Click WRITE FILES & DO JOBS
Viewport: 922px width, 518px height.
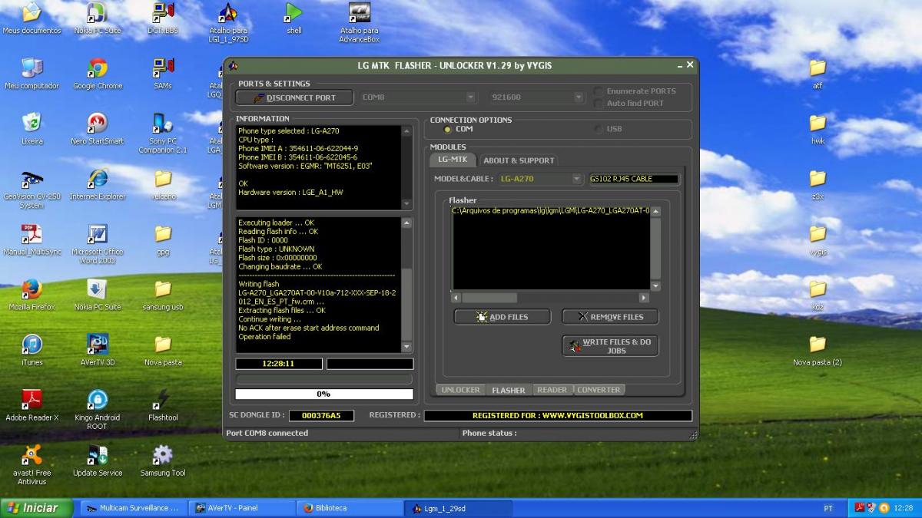tap(610, 346)
